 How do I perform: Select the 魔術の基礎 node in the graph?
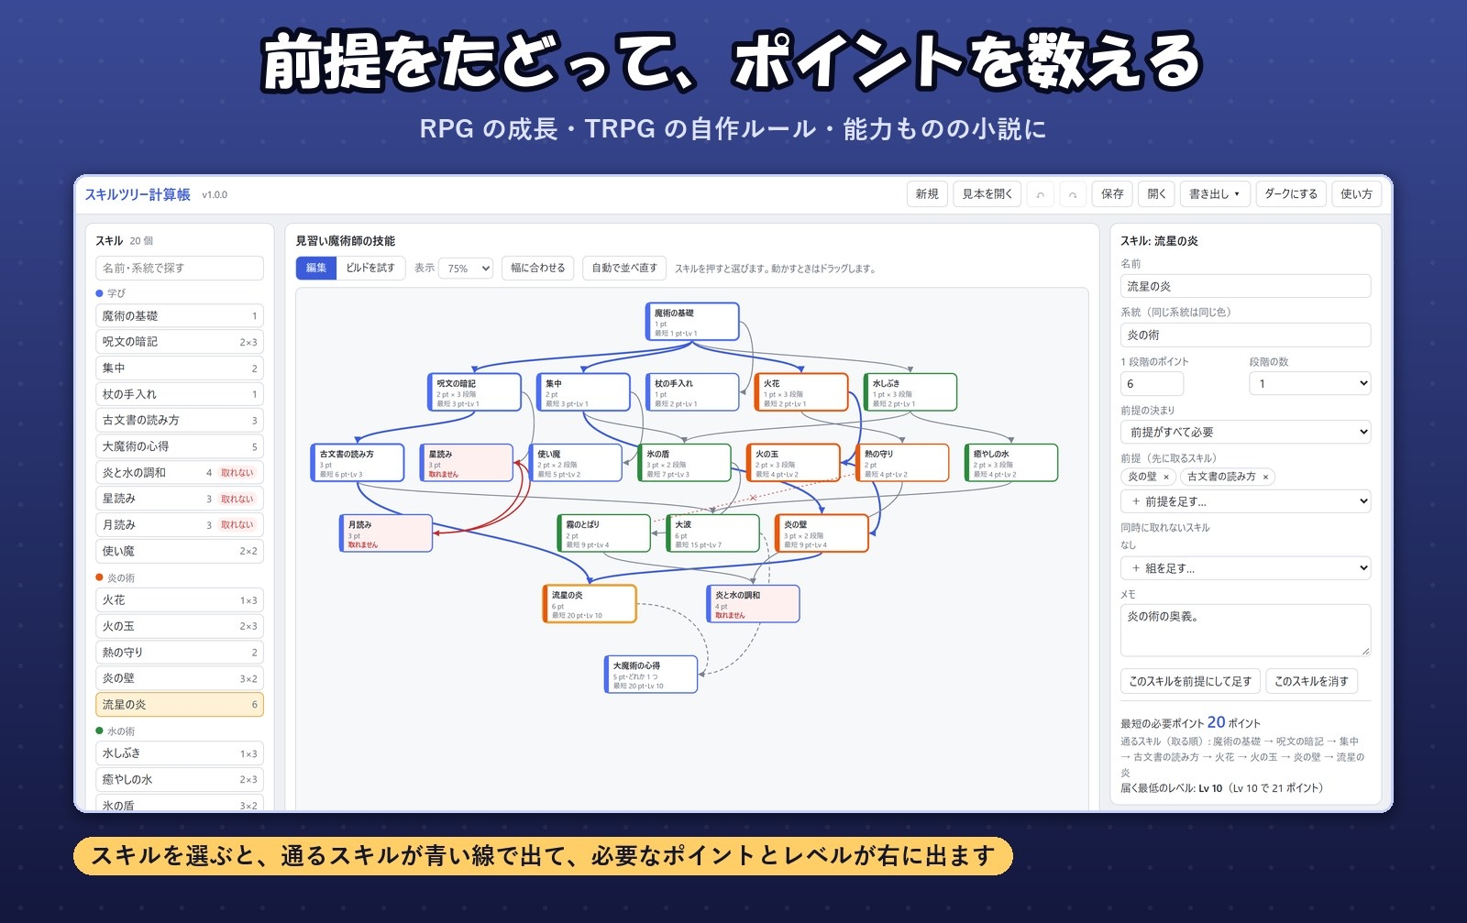coord(692,322)
